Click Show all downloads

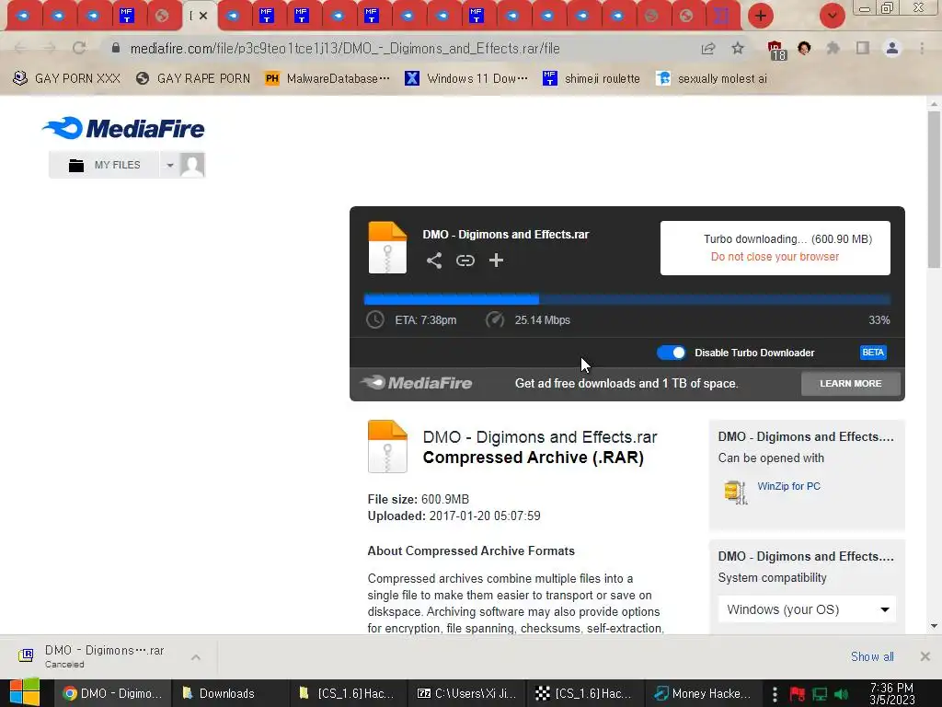click(872, 656)
